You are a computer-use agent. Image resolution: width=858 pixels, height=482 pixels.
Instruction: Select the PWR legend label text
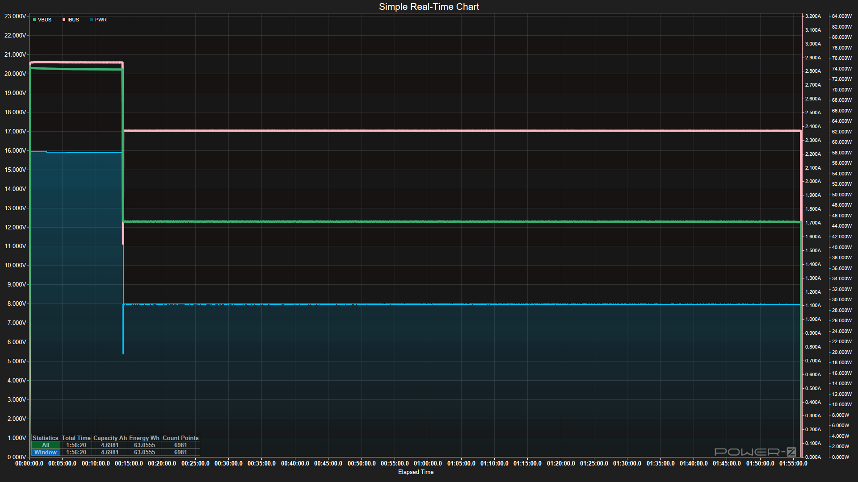pos(101,20)
